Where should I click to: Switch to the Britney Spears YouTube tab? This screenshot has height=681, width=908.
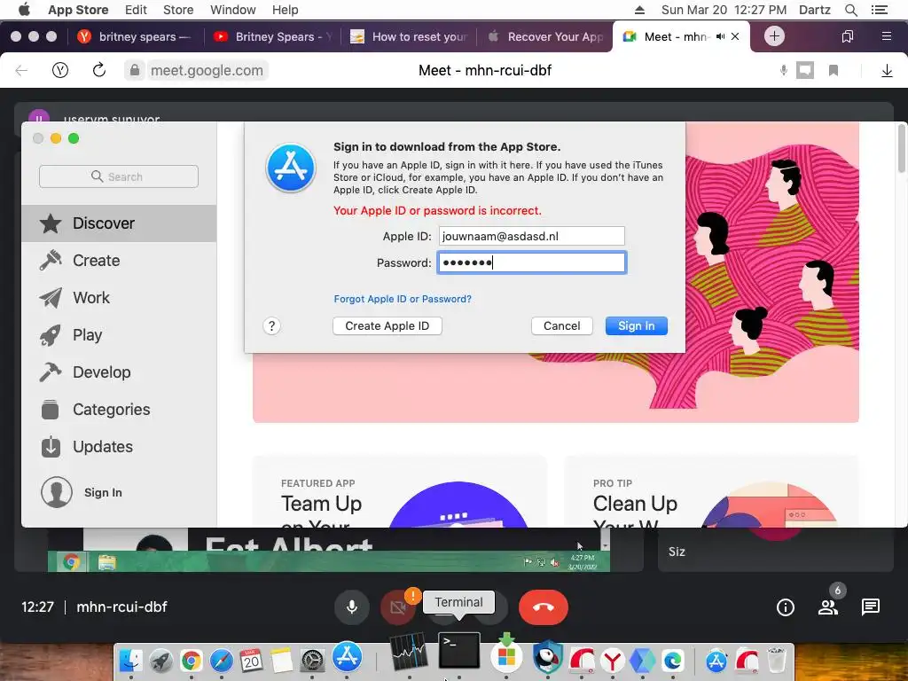(x=272, y=36)
